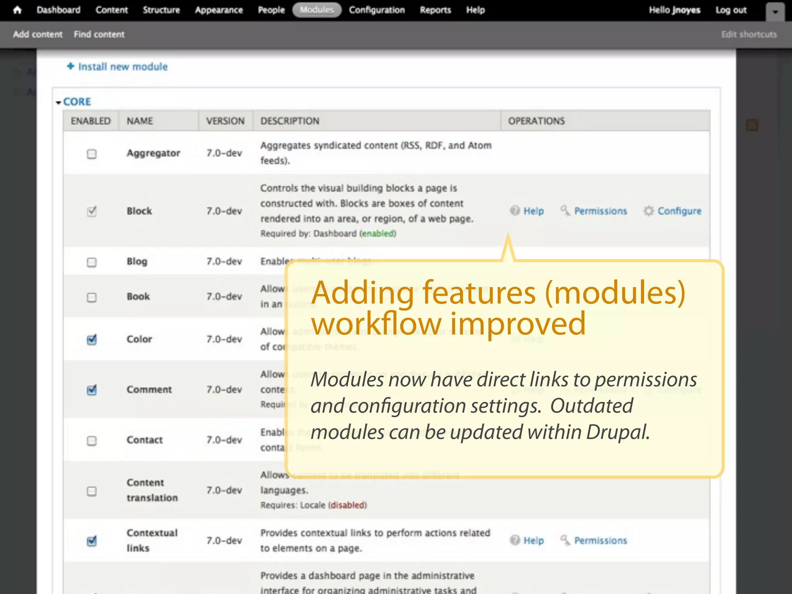
Task: Click the plus icon for Install new module
Action: coord(70,66)
